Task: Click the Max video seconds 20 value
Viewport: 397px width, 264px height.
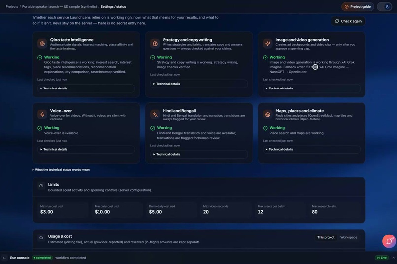Action: coord(206,212)
